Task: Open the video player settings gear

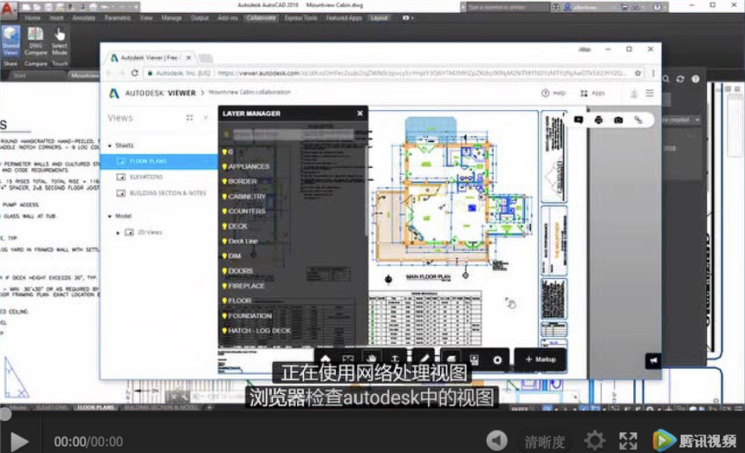Action: point(594,441)
